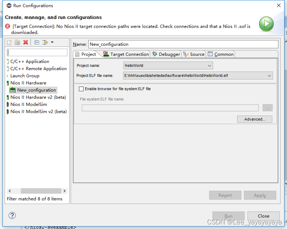
Task: Create a new launch configuration
Action: [9, 42]
